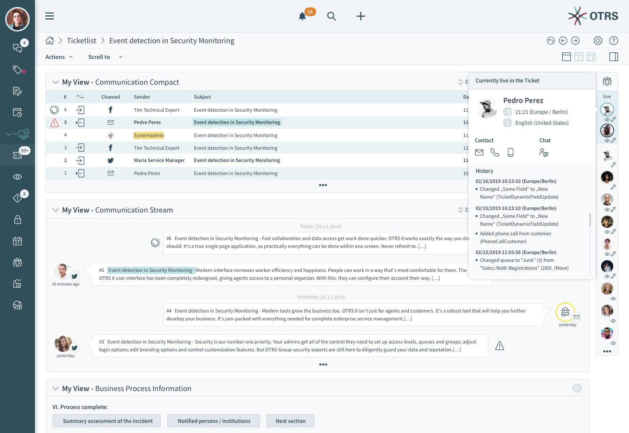Switch to single-column layout view
This screenshot has width=629, height=433.
(567, 57)
